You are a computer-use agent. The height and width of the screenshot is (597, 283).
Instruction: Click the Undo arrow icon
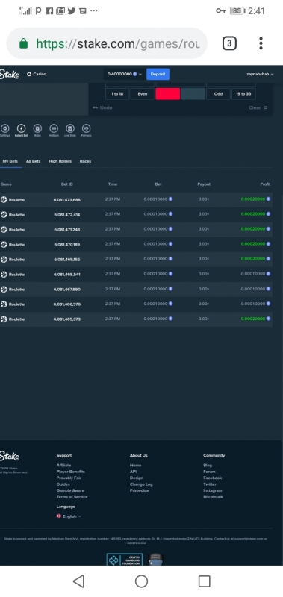(x=96, y=107)
